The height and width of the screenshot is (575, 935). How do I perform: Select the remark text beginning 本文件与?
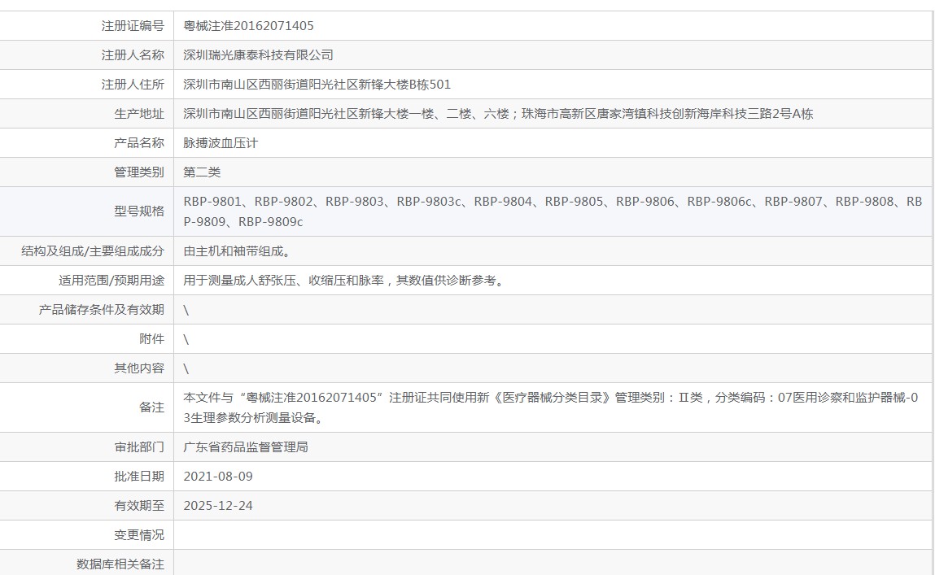tap(550, 407)
